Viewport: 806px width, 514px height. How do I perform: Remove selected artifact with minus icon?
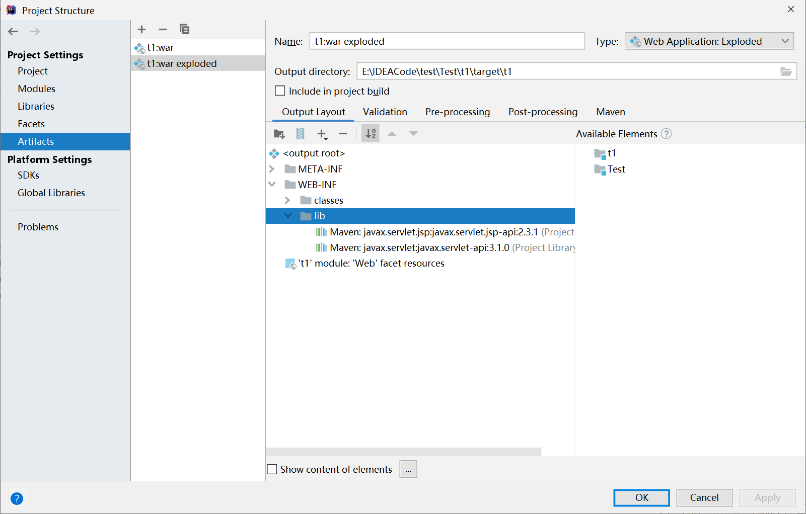163,29
